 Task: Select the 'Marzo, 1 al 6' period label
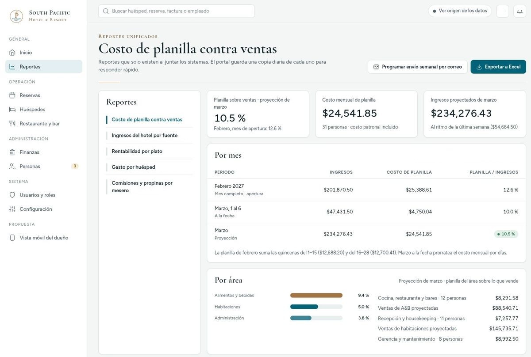click(228, 209)
